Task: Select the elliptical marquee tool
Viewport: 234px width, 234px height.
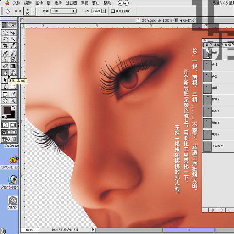Action: click(x=5, y=33)
